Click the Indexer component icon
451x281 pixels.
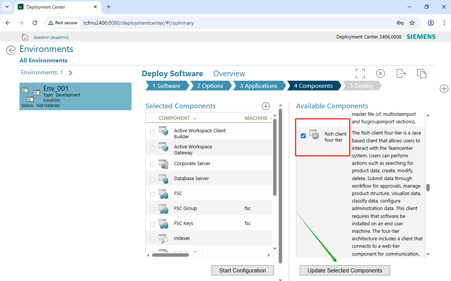click(163, 238)
